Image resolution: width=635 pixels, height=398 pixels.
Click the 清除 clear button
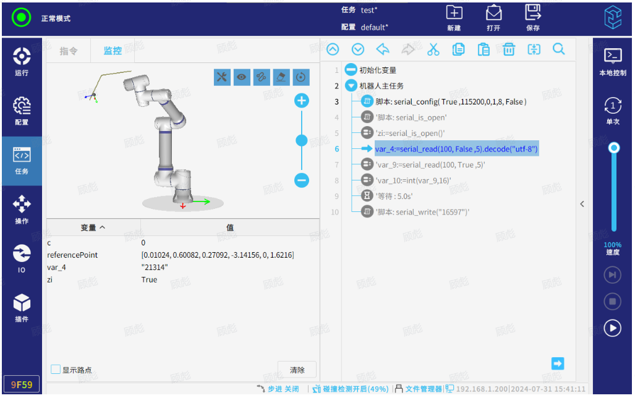(x=297, y=370)
